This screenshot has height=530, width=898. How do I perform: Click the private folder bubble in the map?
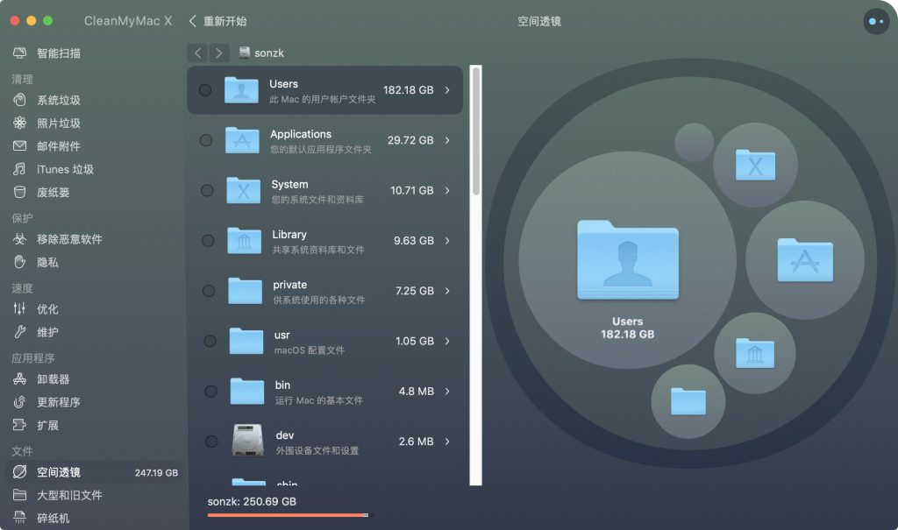pyautogui.click(x=688, y=401)
